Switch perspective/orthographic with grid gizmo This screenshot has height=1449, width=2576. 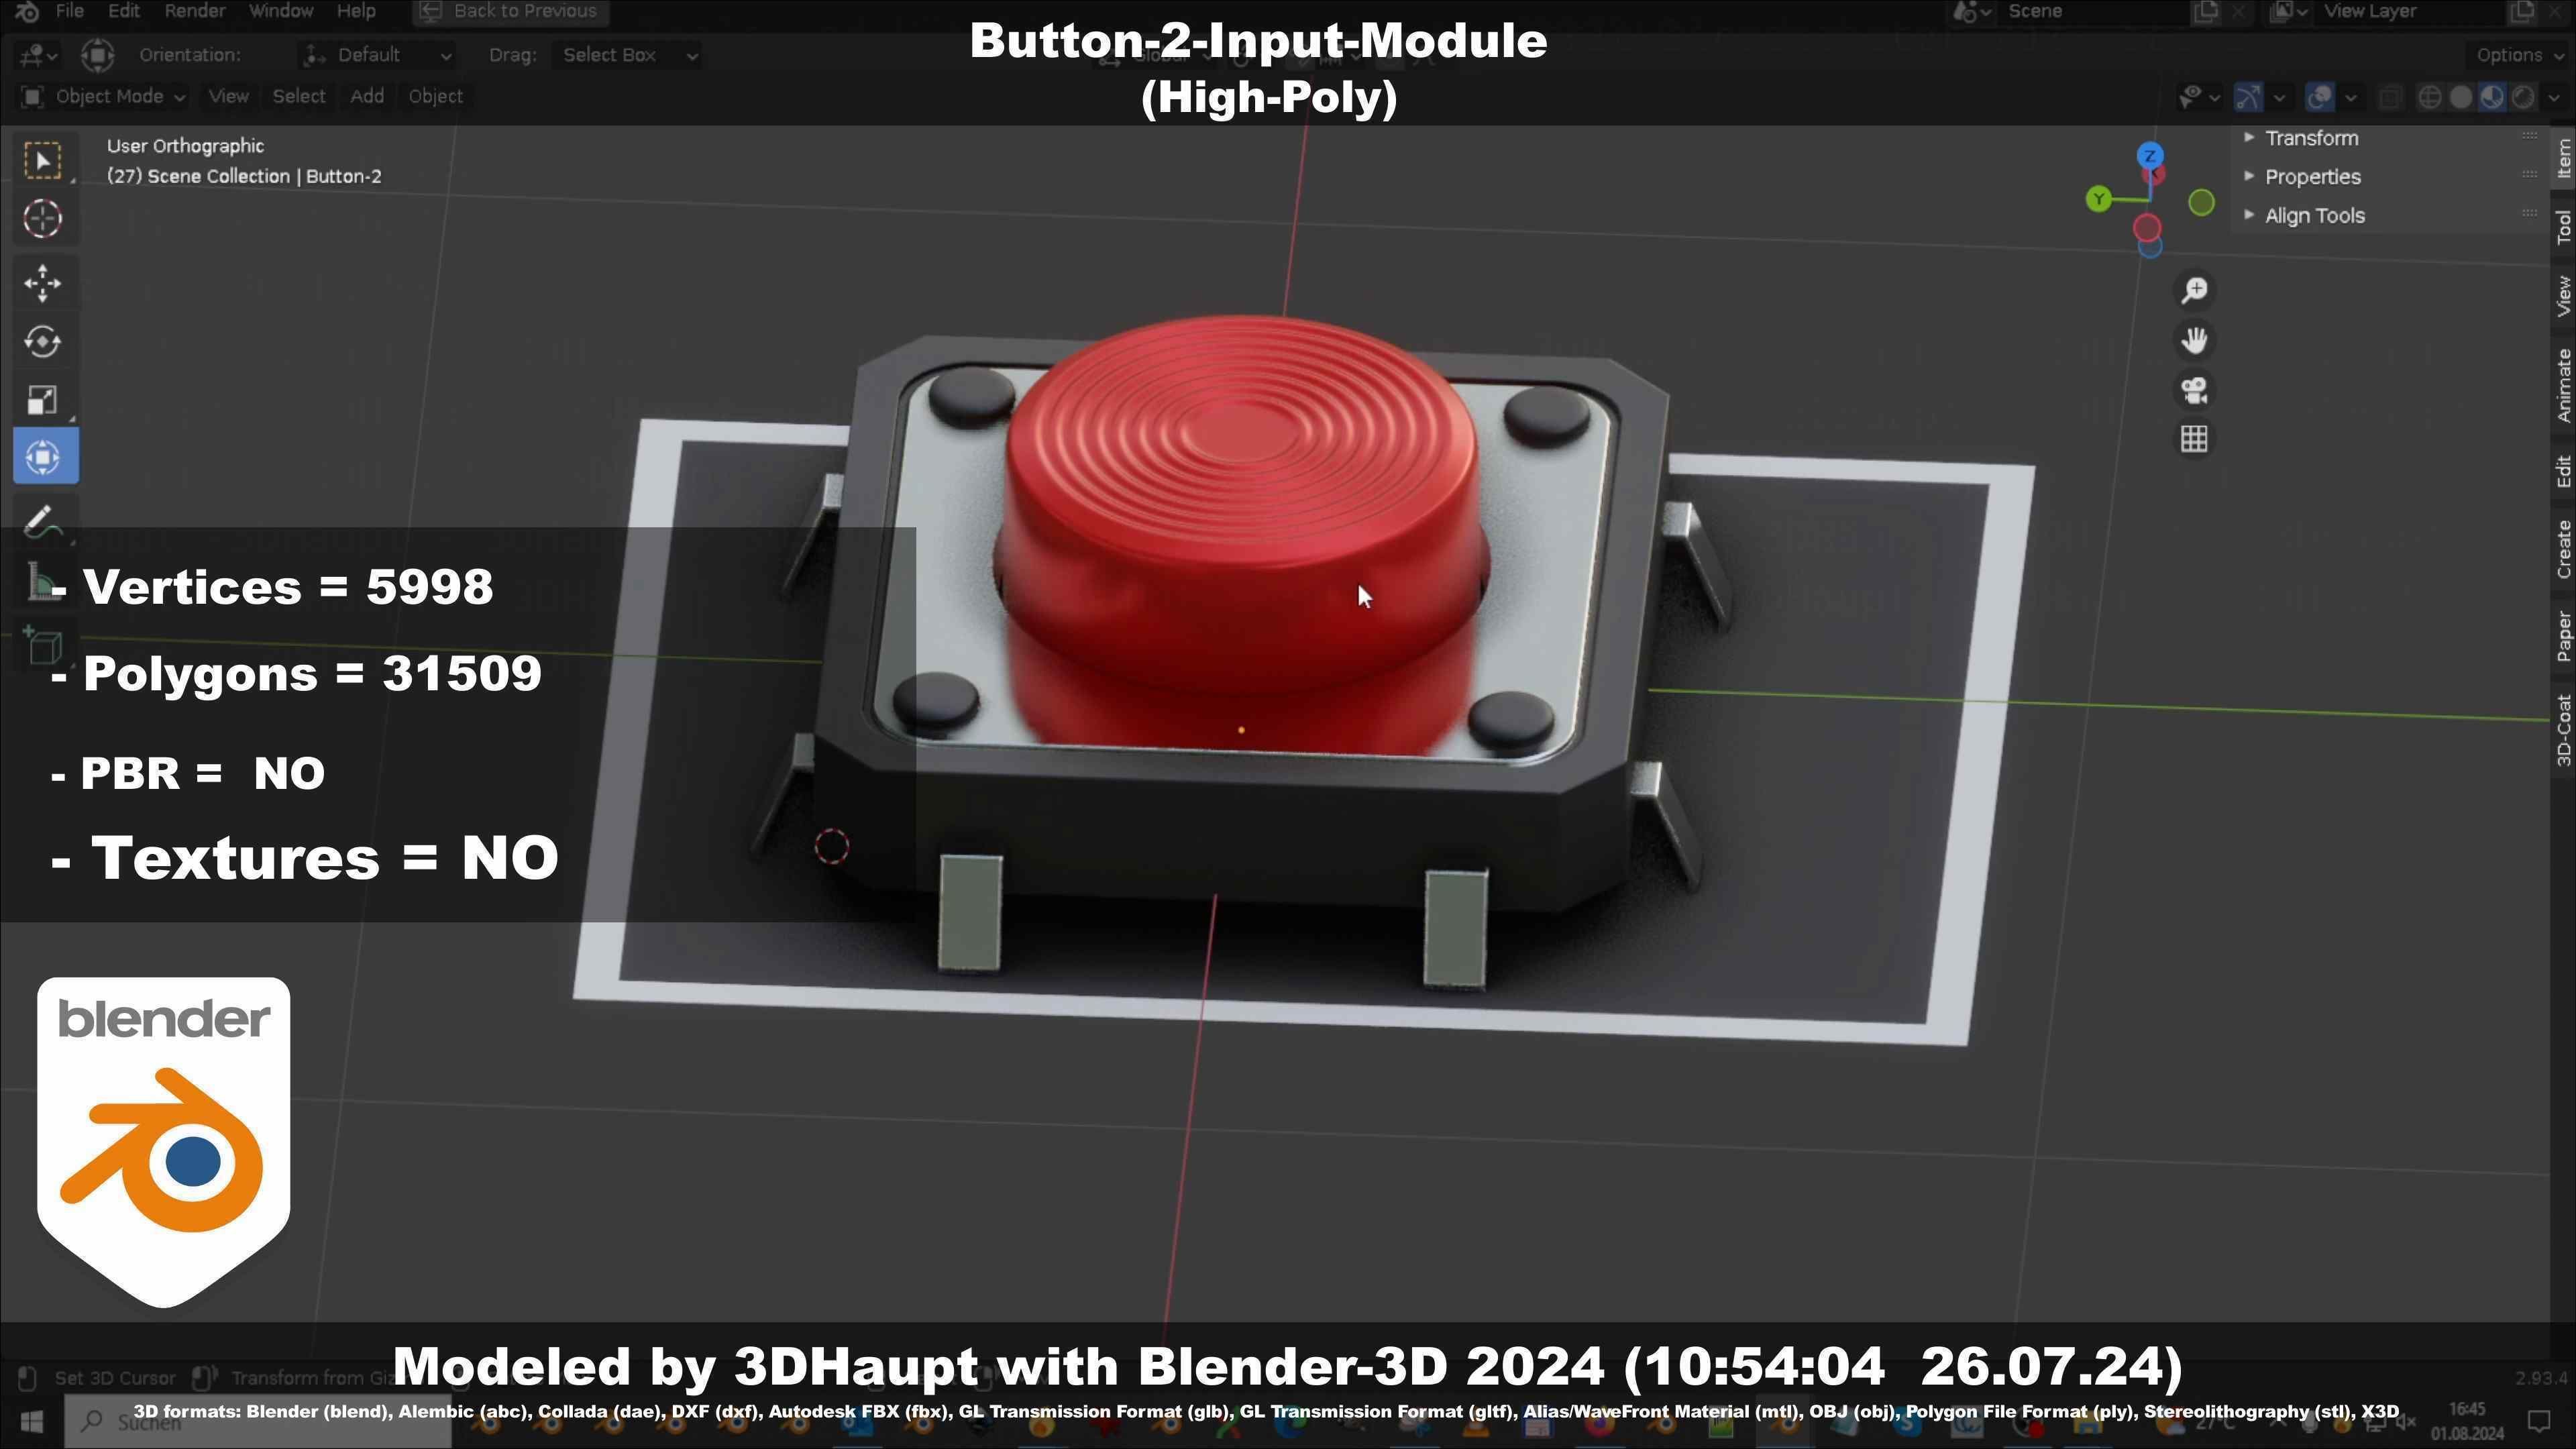click(2194, 439)
